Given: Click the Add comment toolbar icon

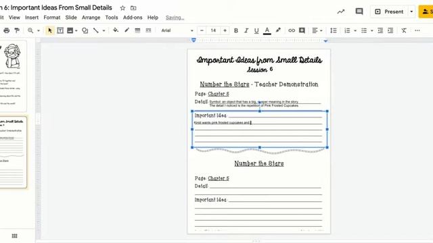Looking at the screenshot, I should click(x=302, y=30).
